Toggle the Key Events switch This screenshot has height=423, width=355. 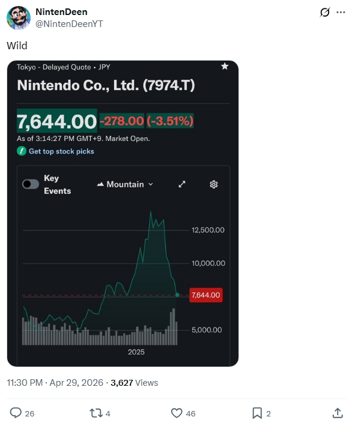(x=31, y=184)
